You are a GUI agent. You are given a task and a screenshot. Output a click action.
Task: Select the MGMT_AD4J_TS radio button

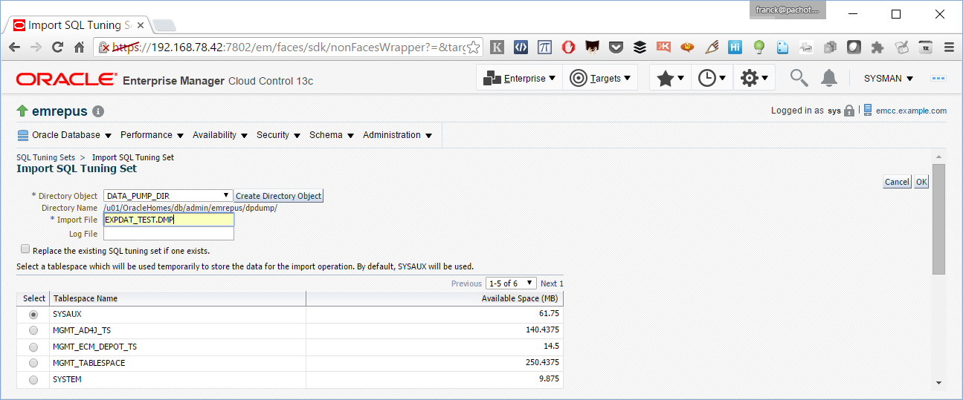tap(33, 331)
